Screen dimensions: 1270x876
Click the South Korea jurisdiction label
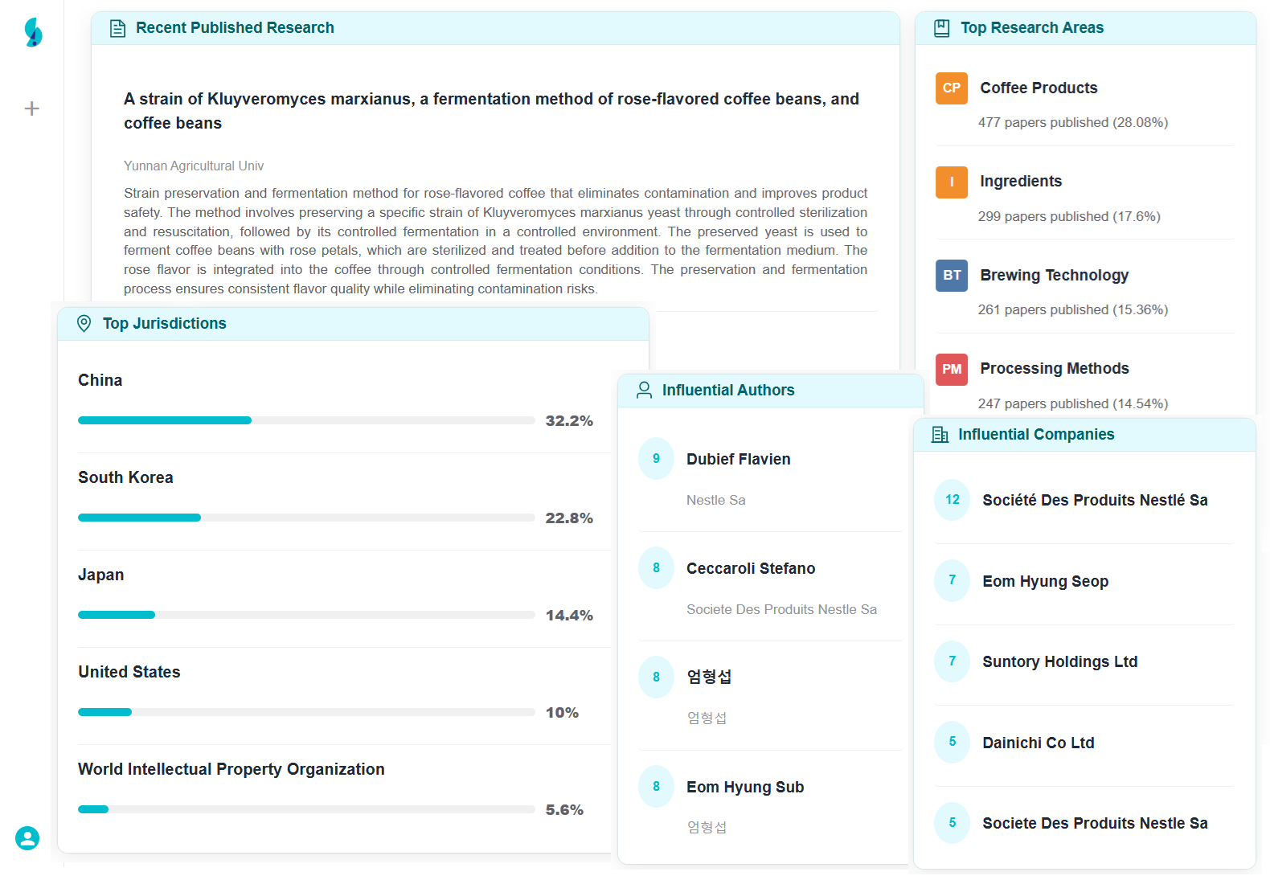coord(125,478)
